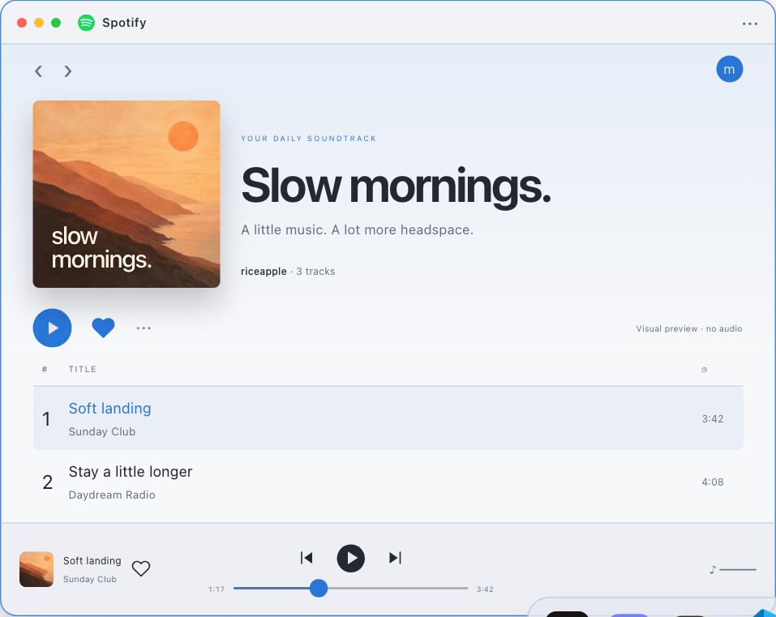The width and height of the screenshot is (776, 617).
Task: Open the profile avatar labeled m
Action: tap(730, 69)
